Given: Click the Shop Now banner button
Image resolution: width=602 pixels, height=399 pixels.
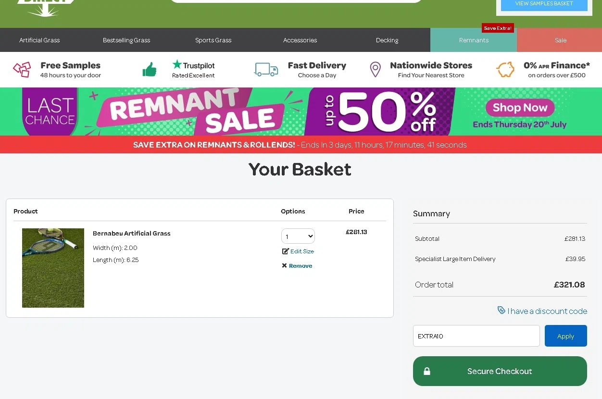Looking at the screenshot, I should [x=520, y=108].
